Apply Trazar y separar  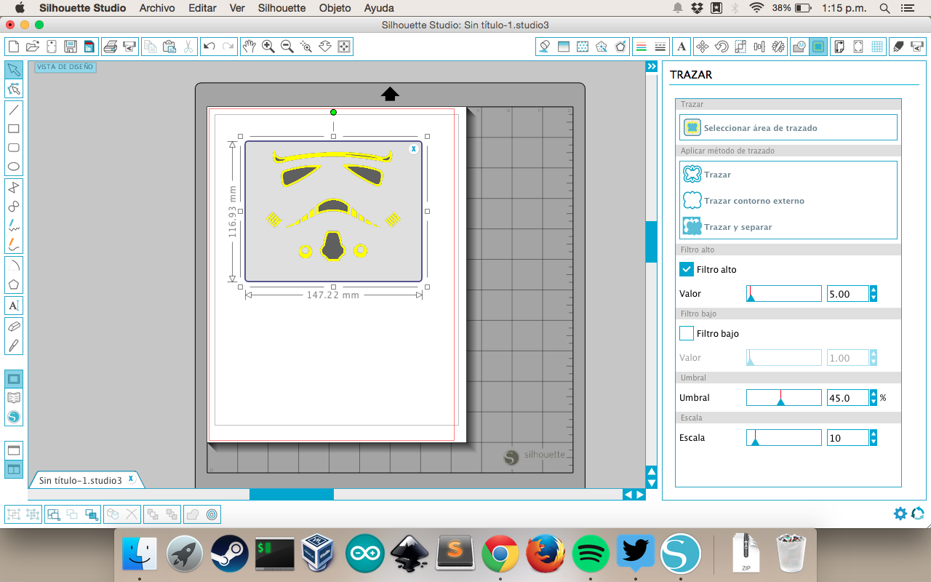(x=727, y=227)
